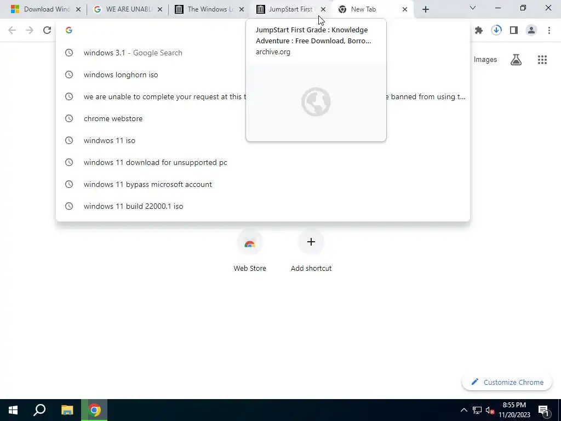Open the Images link
Screen dimensions: 561x421
tap(485, 59)
